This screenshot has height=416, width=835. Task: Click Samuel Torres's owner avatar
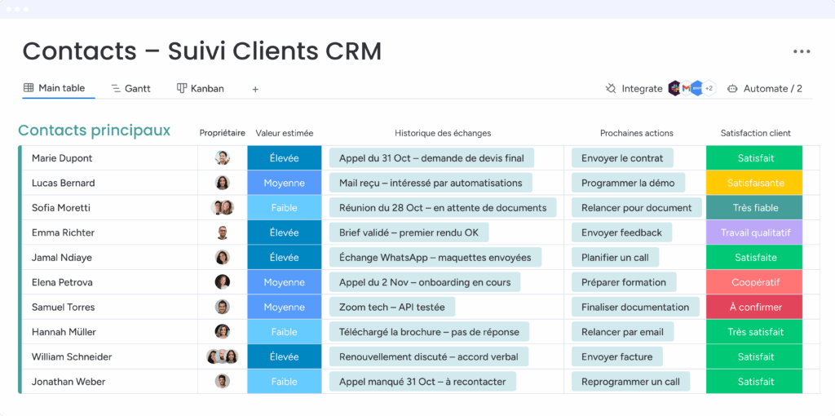pyautogui.click(x=222, y=307)
